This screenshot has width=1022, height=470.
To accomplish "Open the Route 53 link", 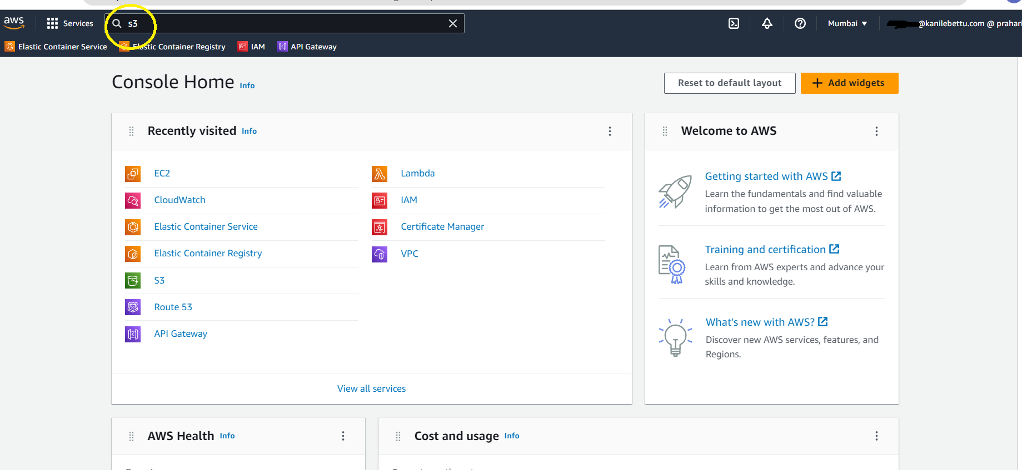I will click(173, 307).
